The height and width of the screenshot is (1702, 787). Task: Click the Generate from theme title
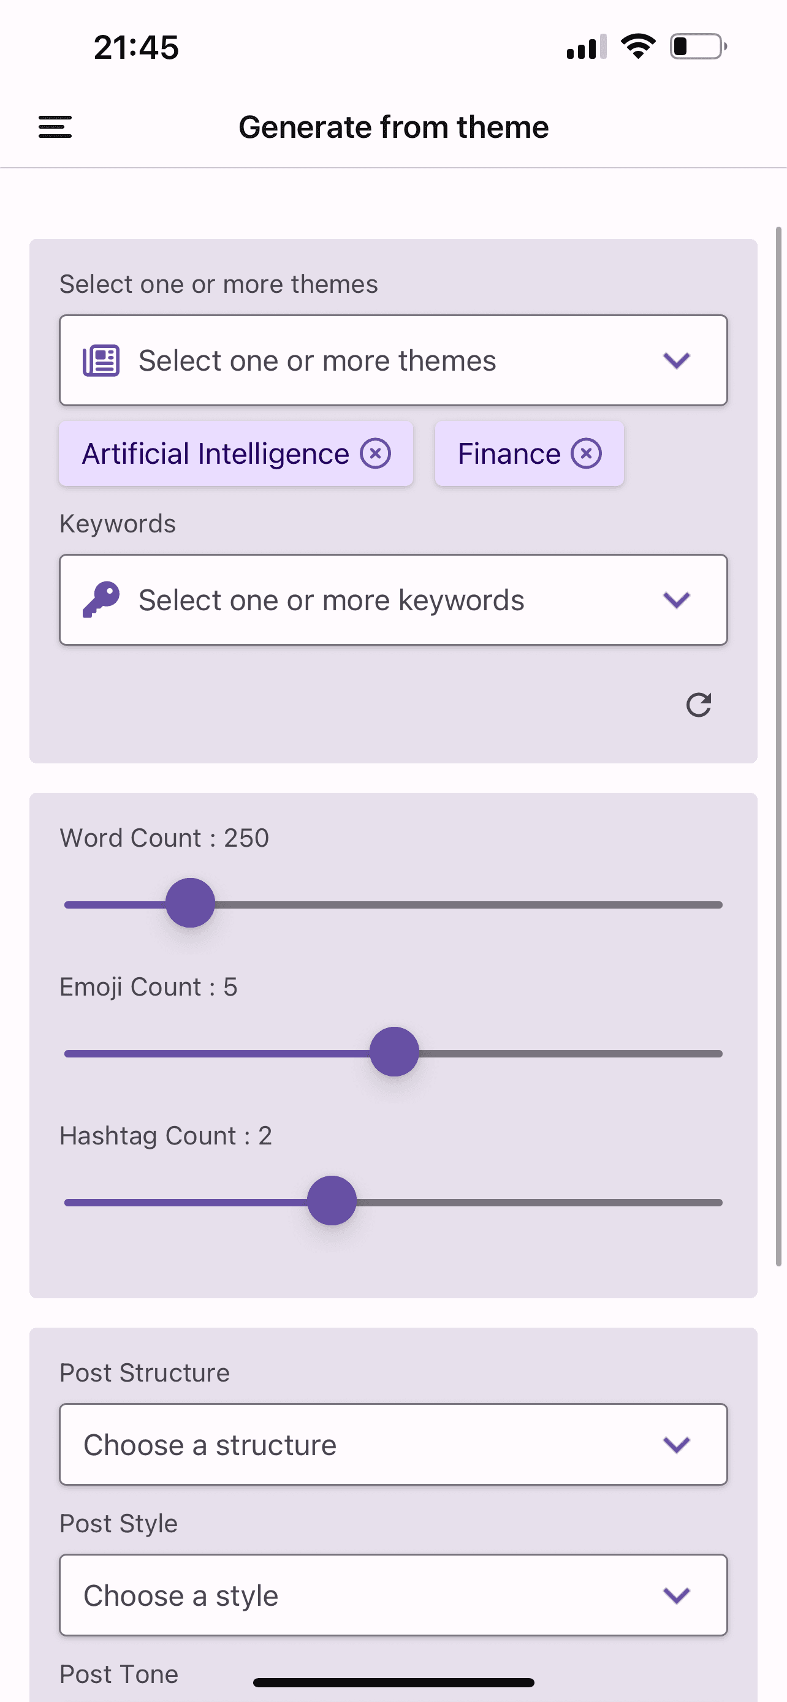click(393, 126)
